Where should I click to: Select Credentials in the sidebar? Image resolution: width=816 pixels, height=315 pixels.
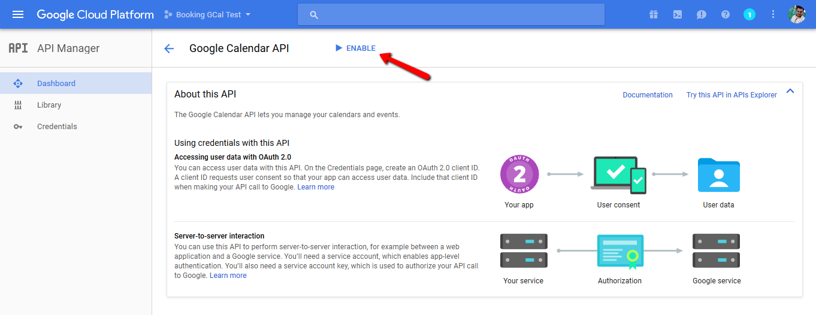point(75,126)
